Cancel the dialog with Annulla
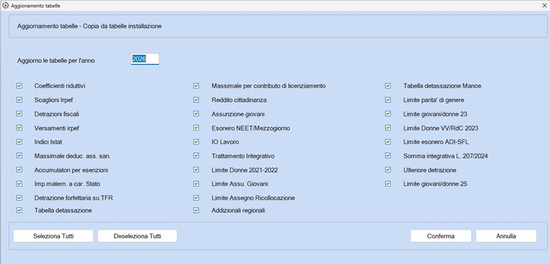Viewport: 550px width, 264px height. click(506, 236)
